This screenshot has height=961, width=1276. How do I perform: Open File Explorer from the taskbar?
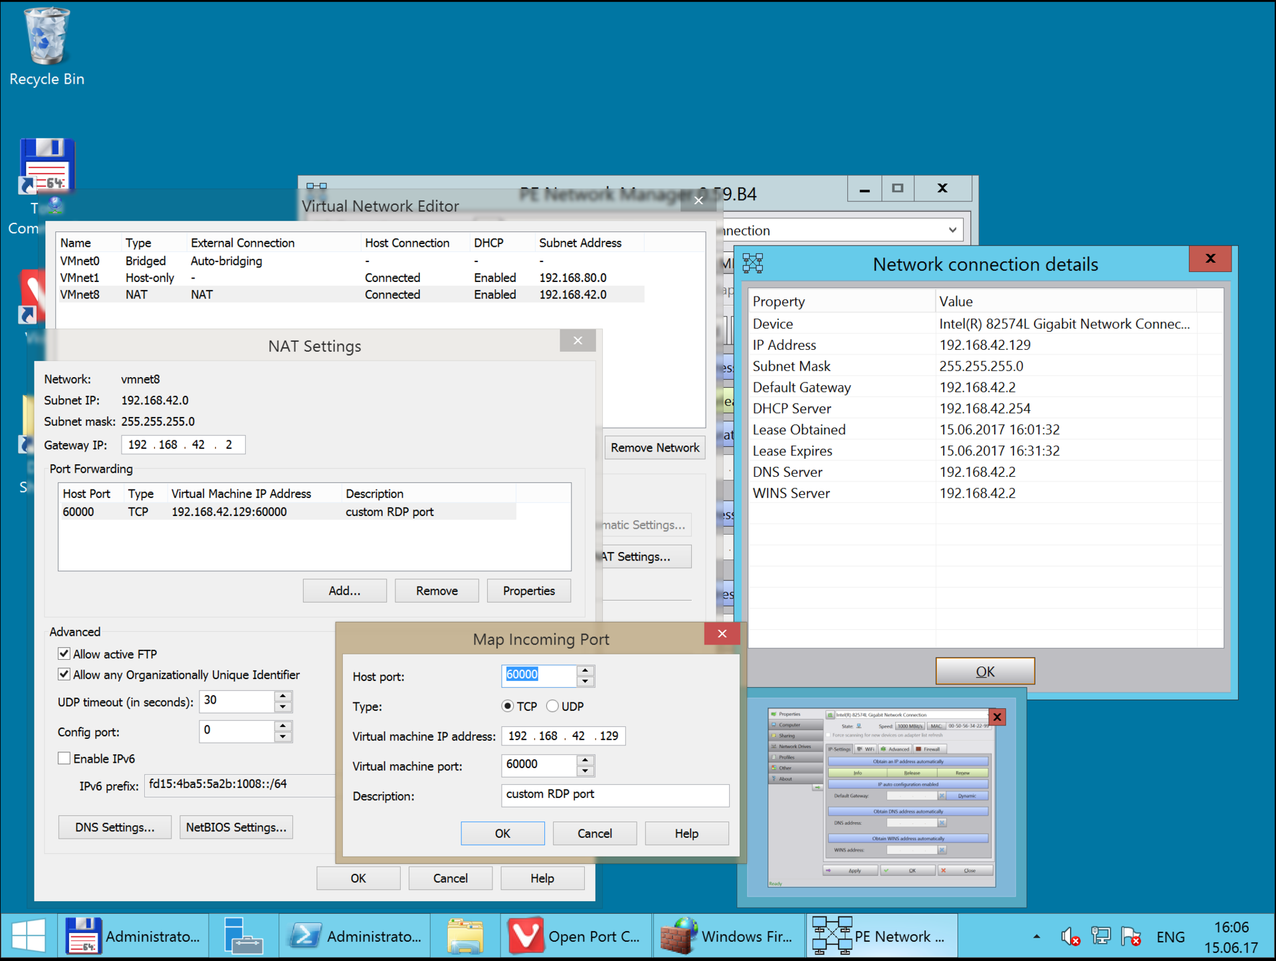click(465, 936)
